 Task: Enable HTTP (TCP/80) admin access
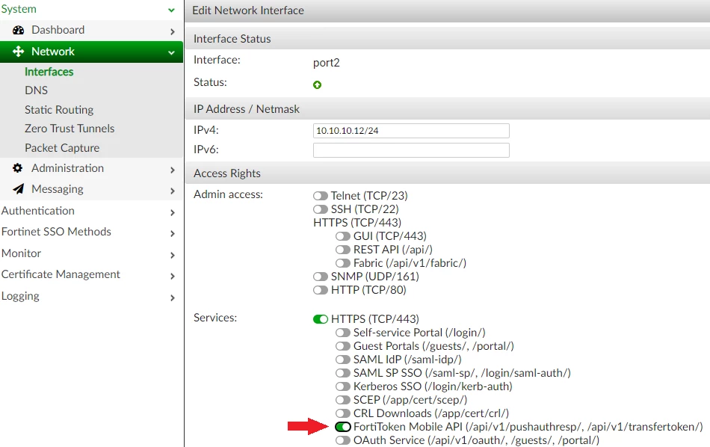click(x=320, y=290)
